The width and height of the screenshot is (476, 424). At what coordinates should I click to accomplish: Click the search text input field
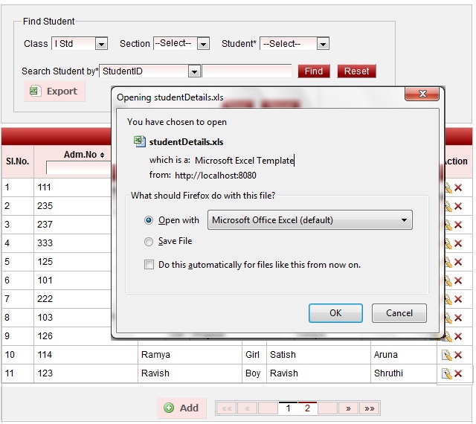247,71
